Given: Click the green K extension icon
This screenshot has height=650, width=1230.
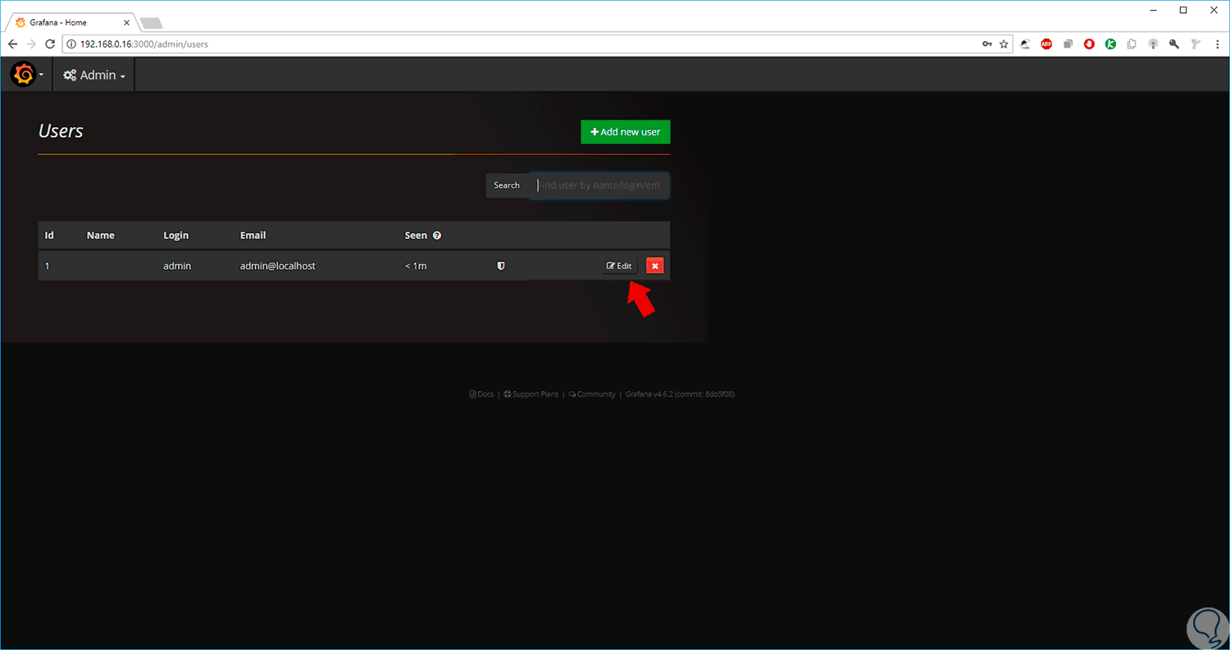Looking at the screenshot, I should (1110, 44).
